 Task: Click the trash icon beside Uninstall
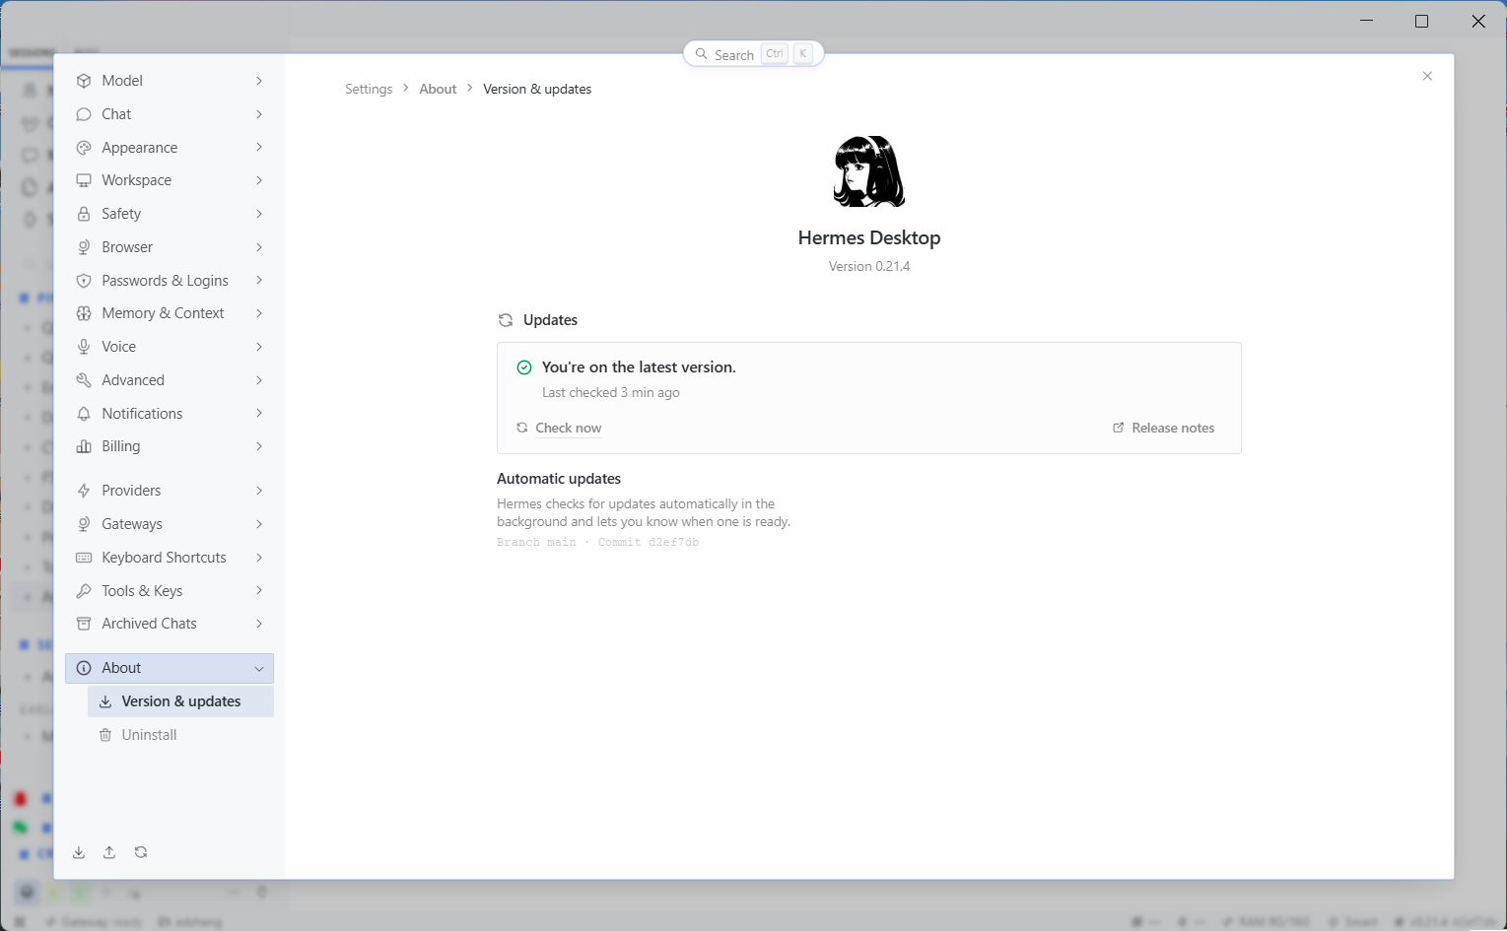(105, 735)
